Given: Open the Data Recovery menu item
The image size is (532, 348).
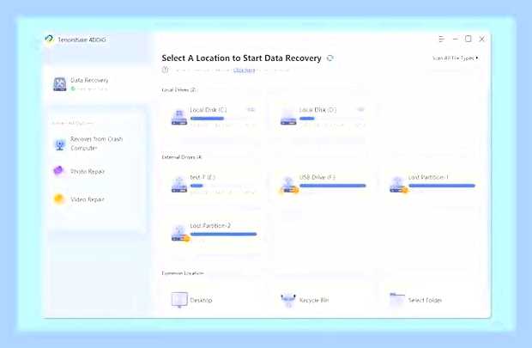Looking at the screenshot, I should click(89, 80).
